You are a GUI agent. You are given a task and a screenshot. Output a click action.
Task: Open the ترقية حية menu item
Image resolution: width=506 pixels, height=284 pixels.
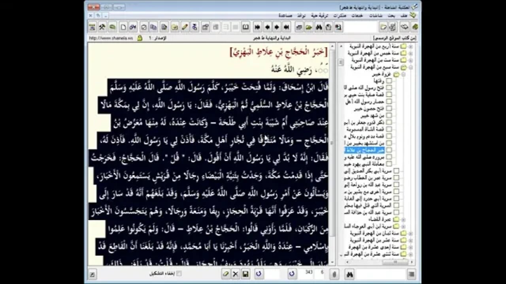pos(321,15)
